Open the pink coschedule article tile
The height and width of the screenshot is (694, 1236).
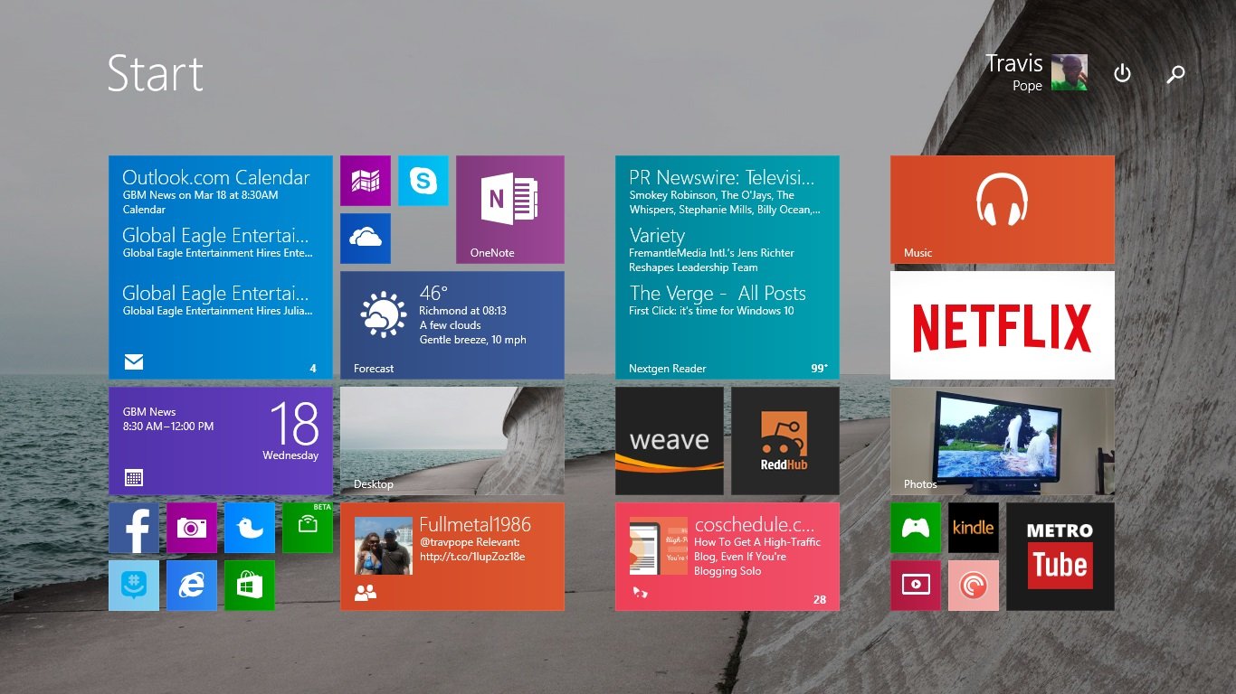pos(727,557)
